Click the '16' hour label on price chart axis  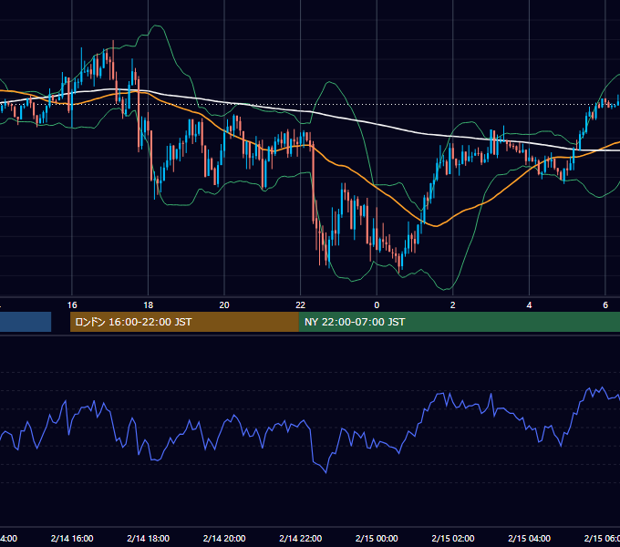(x=72, y=305)
